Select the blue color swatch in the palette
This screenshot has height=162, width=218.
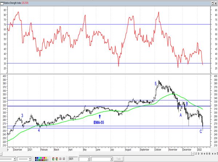coord(37,158)
